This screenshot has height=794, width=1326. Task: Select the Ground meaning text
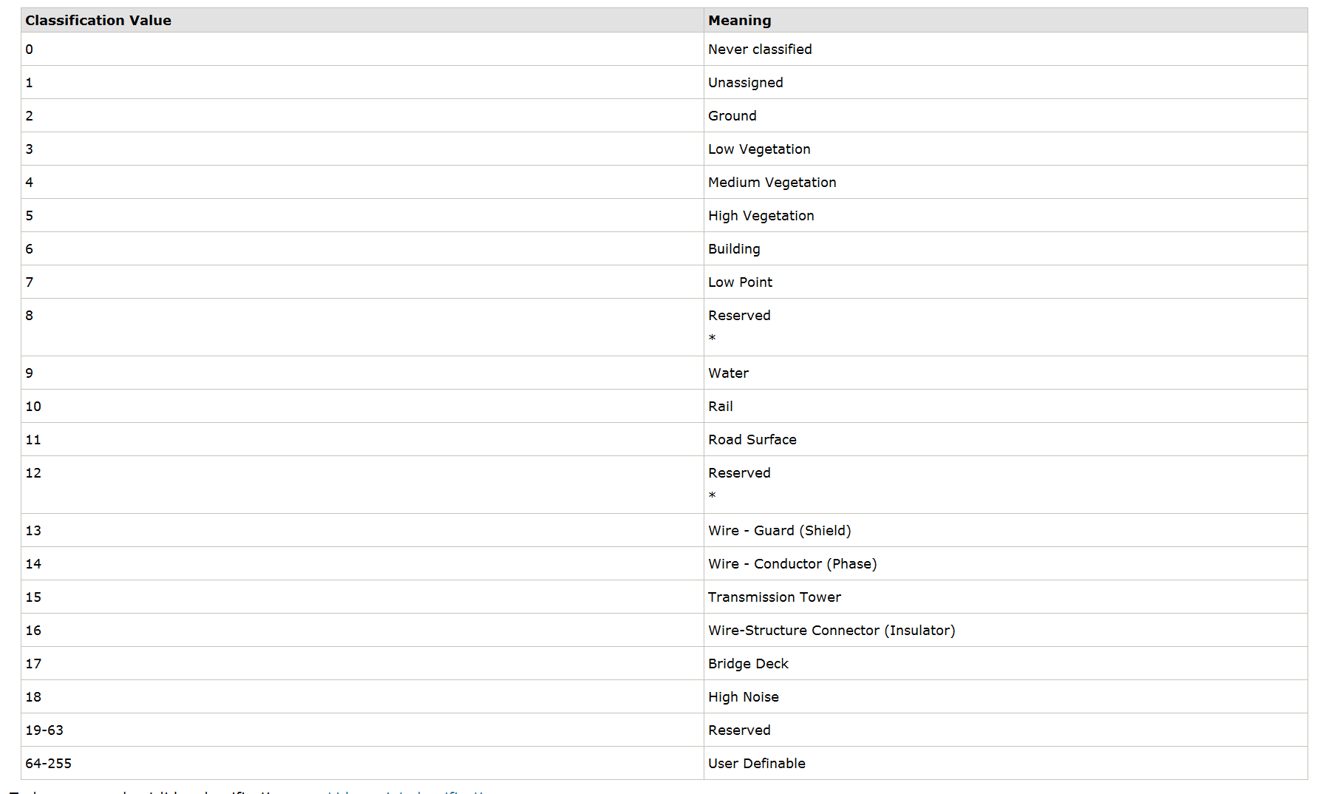(732, 116)
